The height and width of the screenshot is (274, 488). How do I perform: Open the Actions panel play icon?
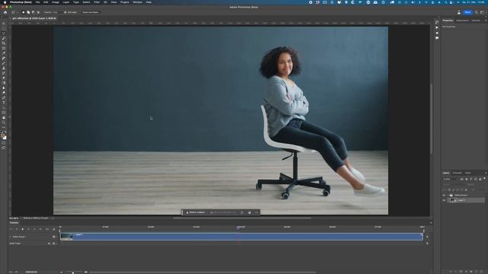coord(437,27)
